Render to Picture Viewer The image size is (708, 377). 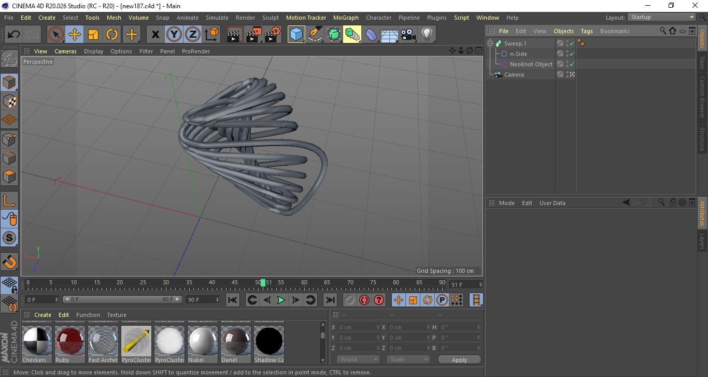tap(253, 35)
